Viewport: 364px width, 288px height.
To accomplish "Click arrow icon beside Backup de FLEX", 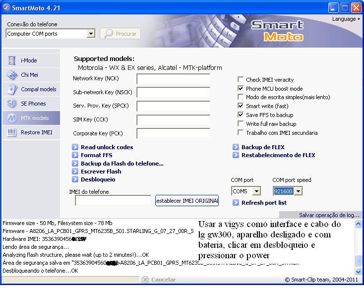I will [236, 147].
